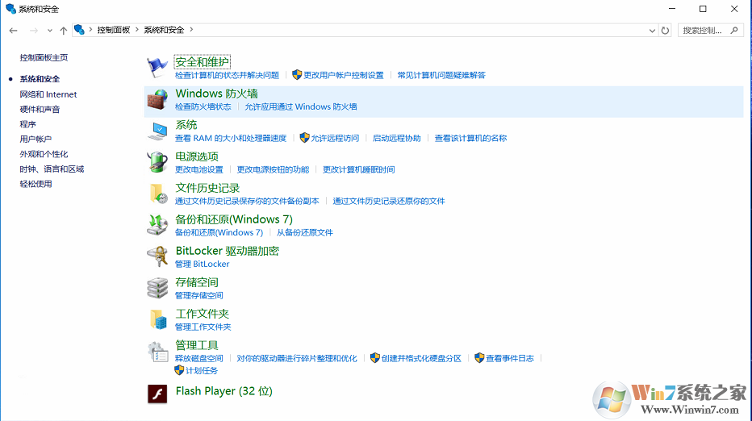Select 外观和个性化 in sidebar
Screen dimensions: 752x421
tap(44, 154)
